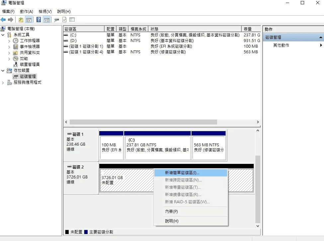This screenshot has width=324, height=241.
Task: Toggle the show/hide console tree icon
Action: tap(29, 20)
